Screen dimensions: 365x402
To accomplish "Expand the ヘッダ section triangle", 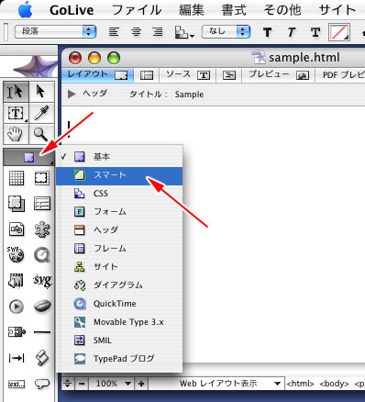I will point(72,94).
